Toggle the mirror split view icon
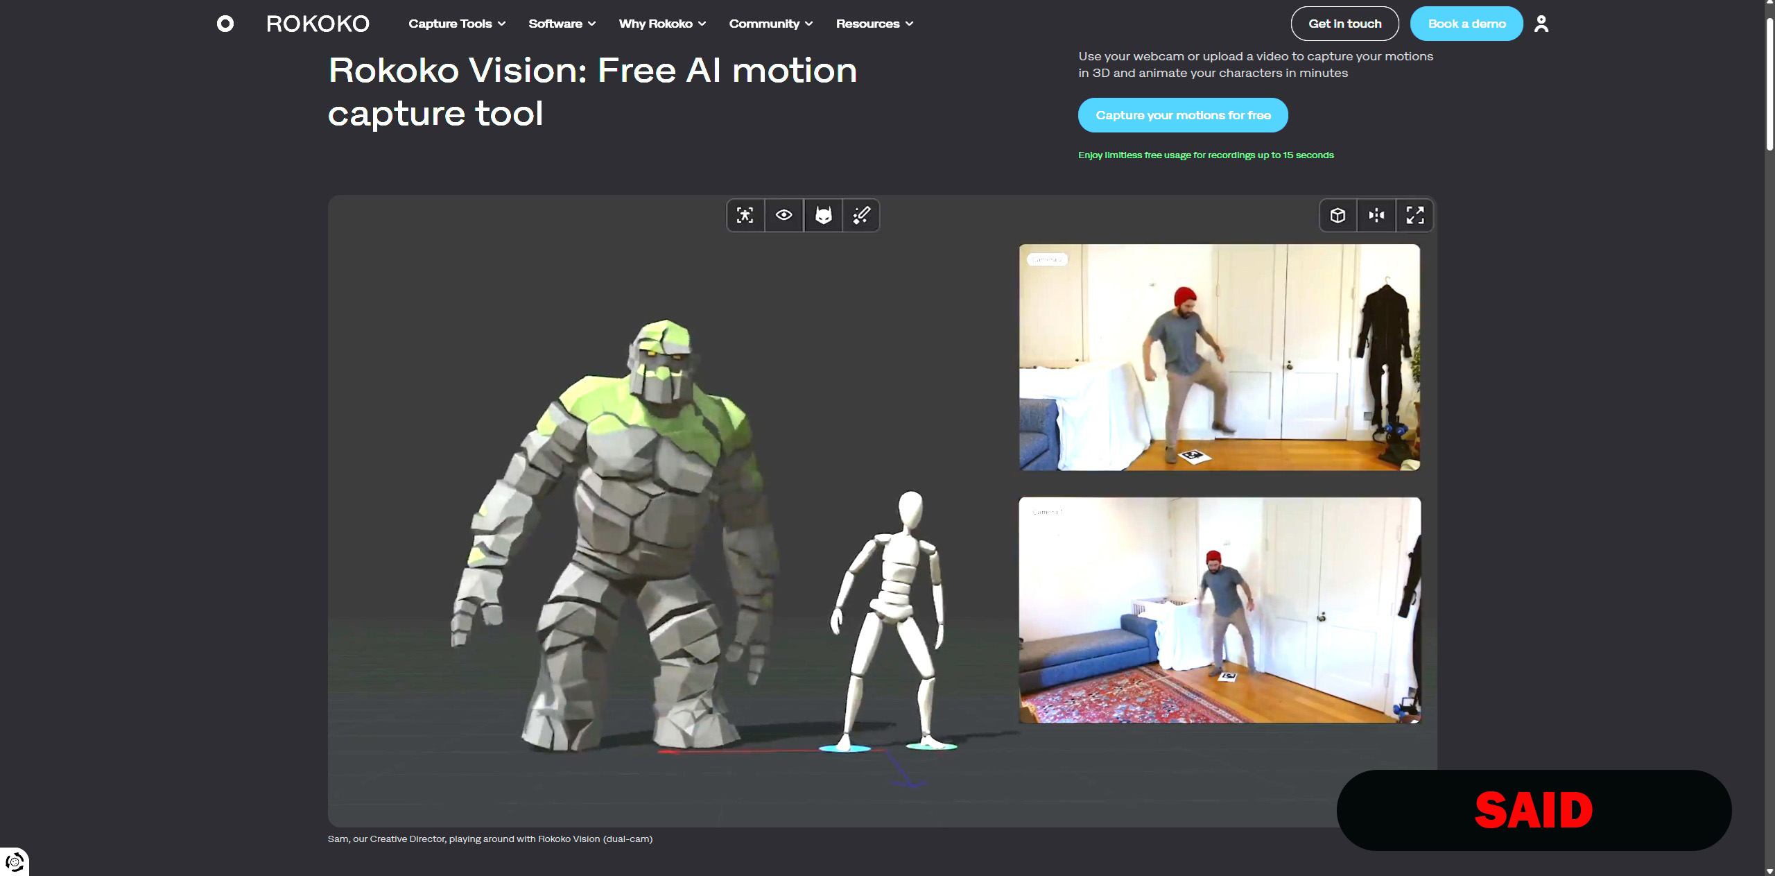 tap(1376, 215)
